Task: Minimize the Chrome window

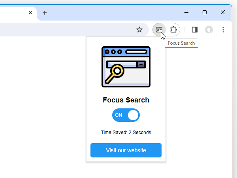Action: click(186, 12)
